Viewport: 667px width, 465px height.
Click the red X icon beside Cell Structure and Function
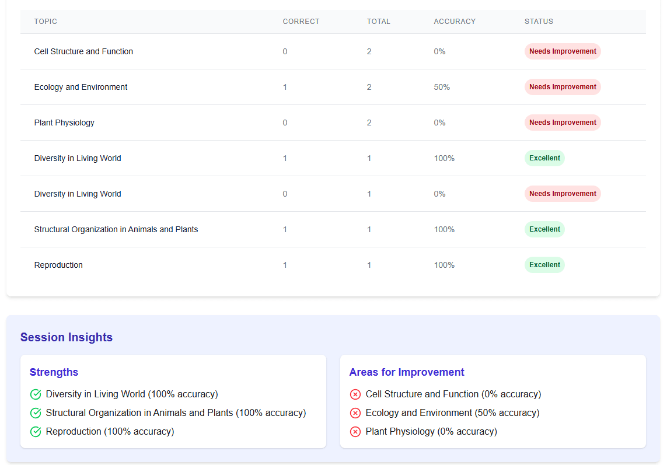(x=355, y=394)
